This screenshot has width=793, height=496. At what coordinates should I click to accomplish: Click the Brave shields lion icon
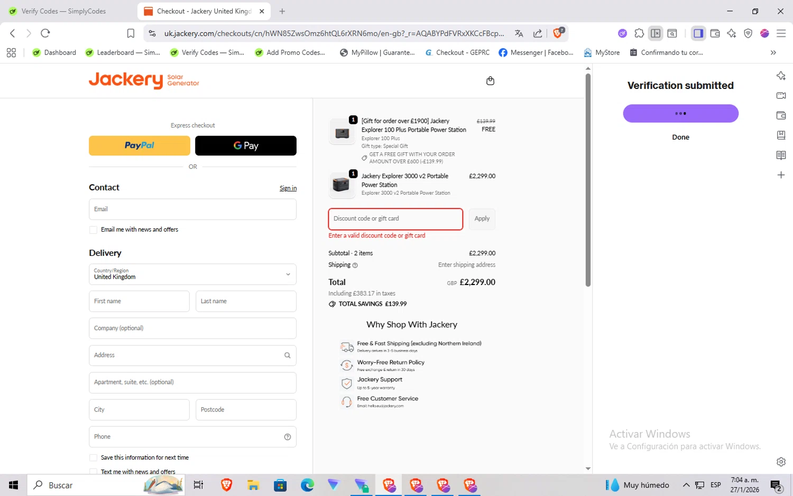click(x=558, y=33)
